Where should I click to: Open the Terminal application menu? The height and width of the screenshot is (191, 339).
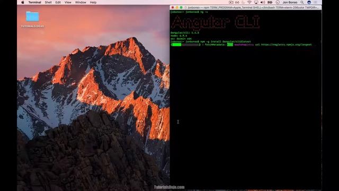click(34, 2)
